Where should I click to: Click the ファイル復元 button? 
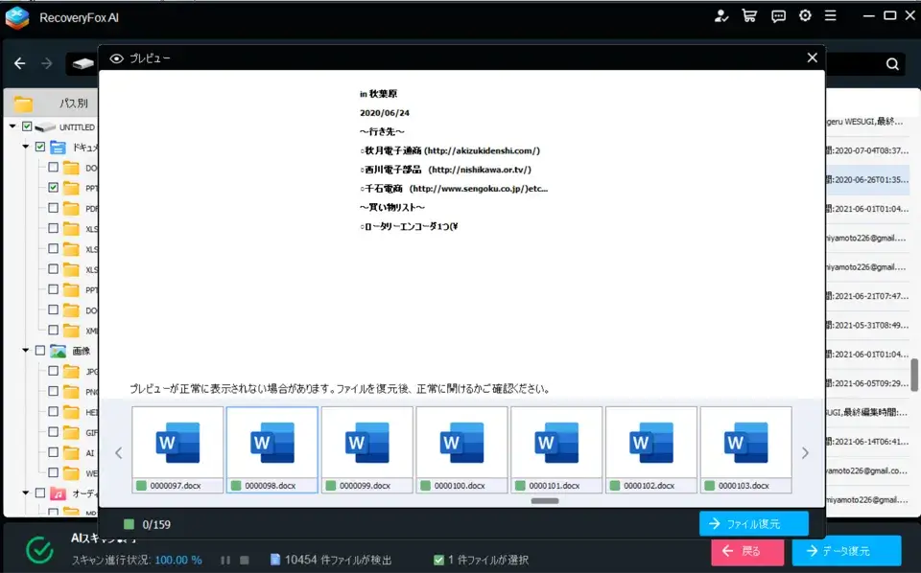(x=754, y=524)
